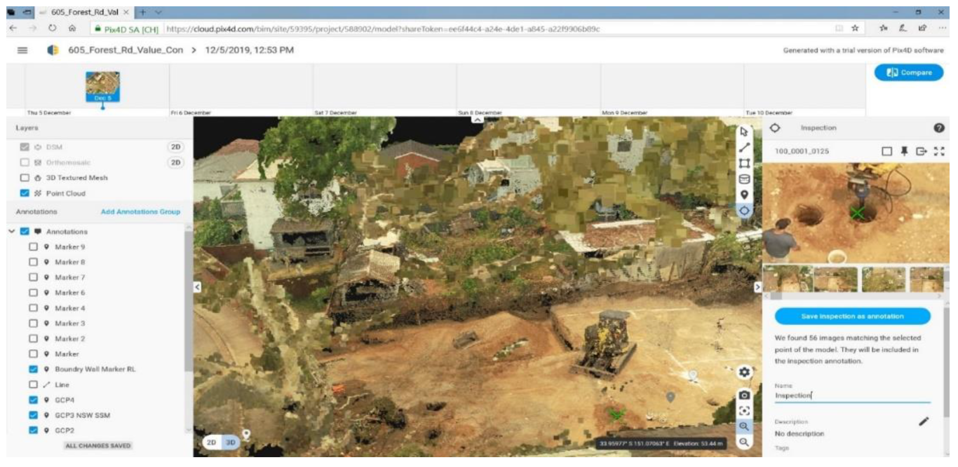Image resolution: width=958 pixels, height=467 pixels.
Task: Click Add Annotations Group link
Action: (x=140, y=212)
